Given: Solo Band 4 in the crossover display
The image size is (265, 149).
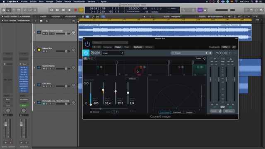Looking at the screenshot, I should click(202, 67).
